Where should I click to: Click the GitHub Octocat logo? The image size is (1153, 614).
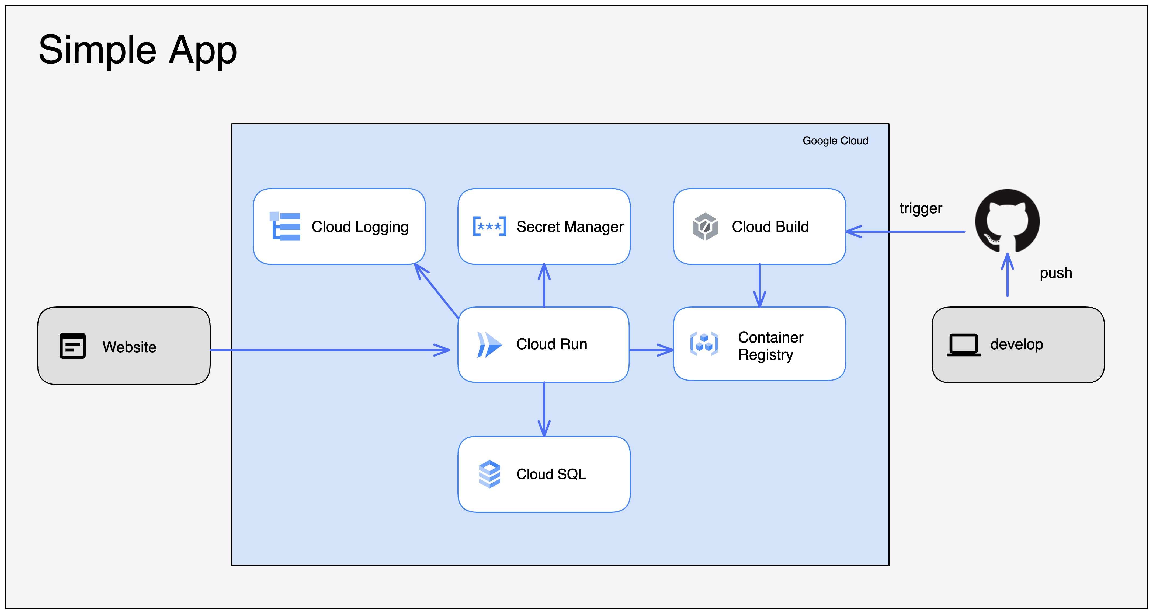tap(1007, 221)
